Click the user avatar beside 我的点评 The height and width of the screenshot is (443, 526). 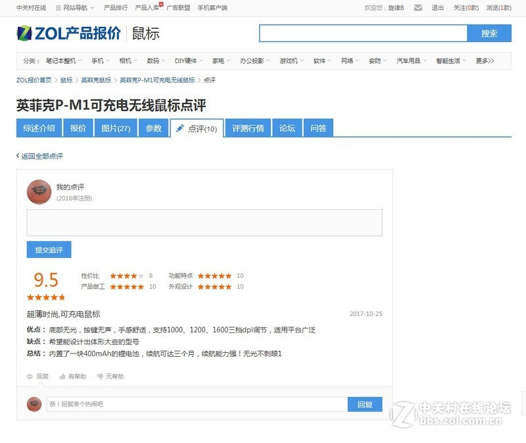[x=39, y=192]
